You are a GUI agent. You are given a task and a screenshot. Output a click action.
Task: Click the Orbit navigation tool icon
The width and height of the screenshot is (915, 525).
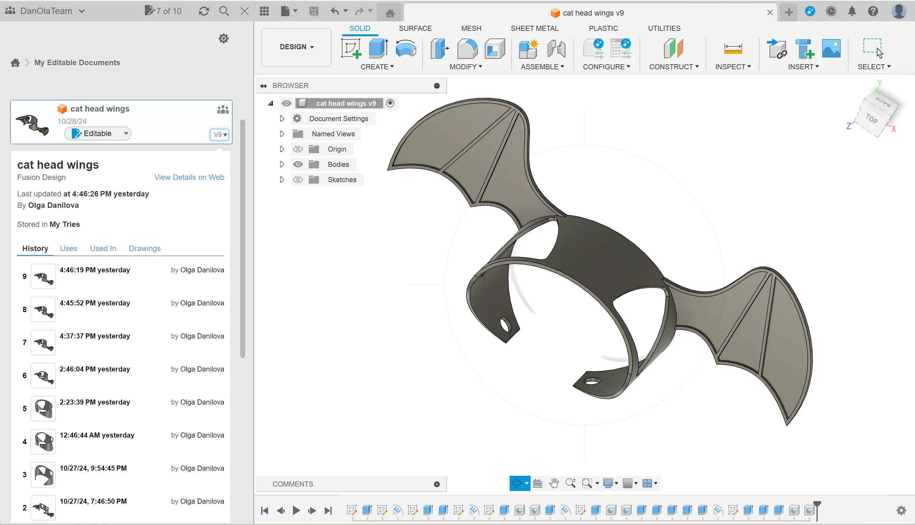click(517, 483)
